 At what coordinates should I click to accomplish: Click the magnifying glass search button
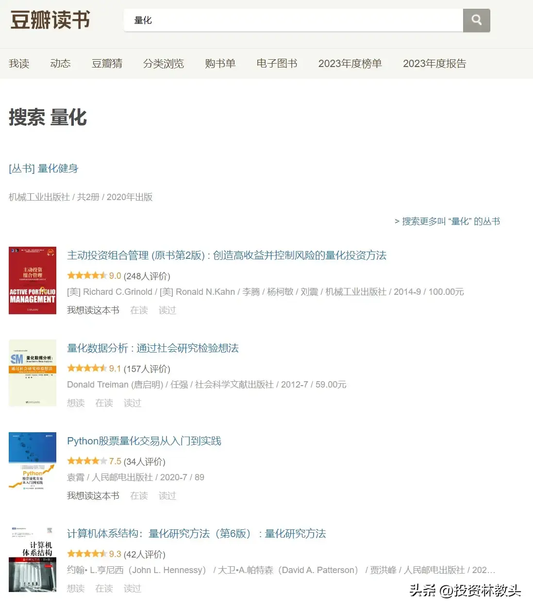(476, 20)
